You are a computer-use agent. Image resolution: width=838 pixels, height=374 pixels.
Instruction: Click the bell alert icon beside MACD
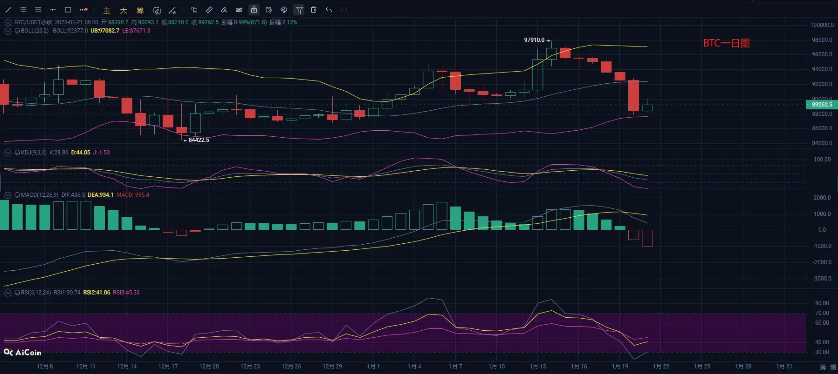[x=17, y=195]
